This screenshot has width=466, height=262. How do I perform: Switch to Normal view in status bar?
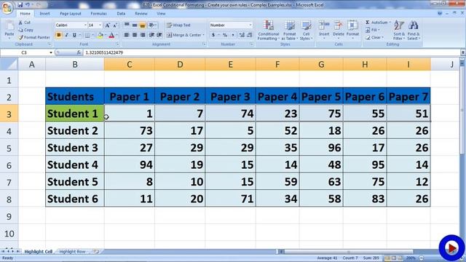click(387, 258)
